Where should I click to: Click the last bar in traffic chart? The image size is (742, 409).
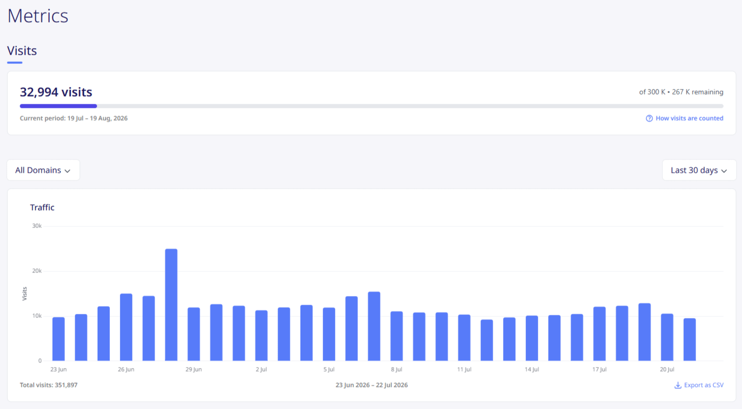[x=690, y=339]
